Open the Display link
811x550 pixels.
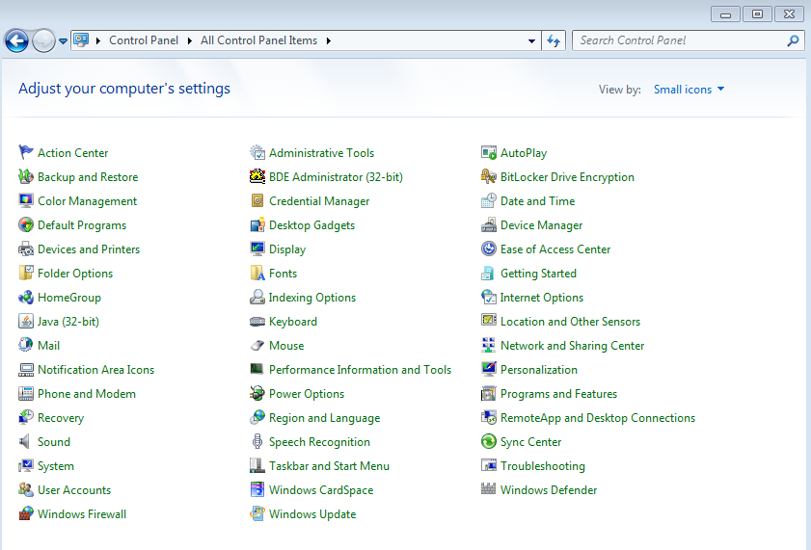pos(287,249)
